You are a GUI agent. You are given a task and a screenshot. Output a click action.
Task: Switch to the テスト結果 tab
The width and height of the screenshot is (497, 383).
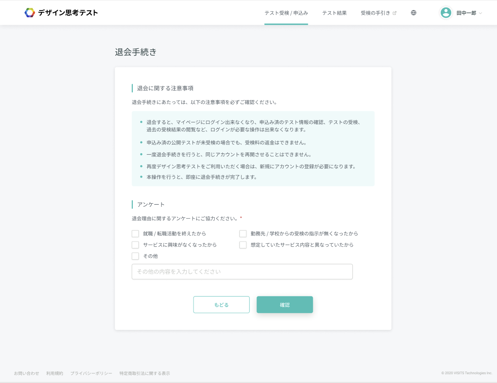click(x=334, y=13)
